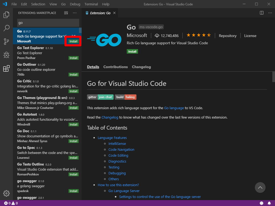Click the details page vertical scrollbar

tap(273, 77)
